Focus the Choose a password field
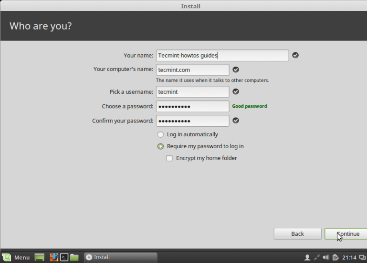Screen dimensions: 367x263 pos(193,106)
